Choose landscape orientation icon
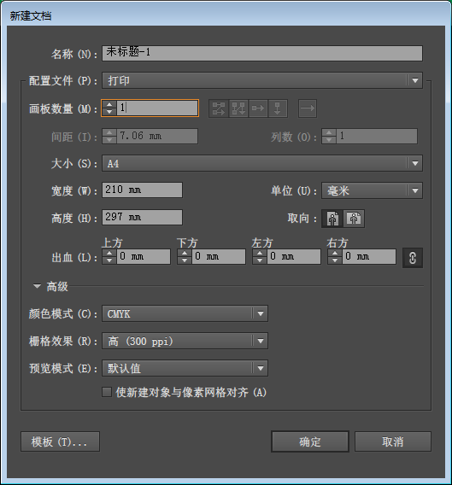Screen dimensions: 452x485 pyautogui.click(x=354, y=219)
